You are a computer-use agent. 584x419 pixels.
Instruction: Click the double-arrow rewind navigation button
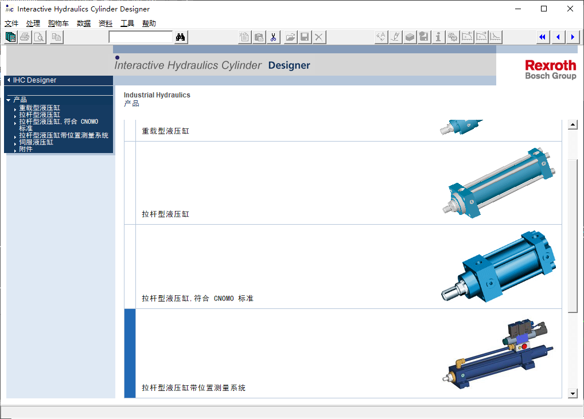click(542, 37)
